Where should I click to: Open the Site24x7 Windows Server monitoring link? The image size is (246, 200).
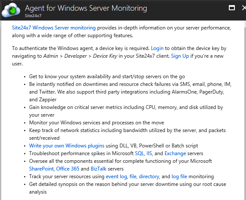[x=54, y=28]
